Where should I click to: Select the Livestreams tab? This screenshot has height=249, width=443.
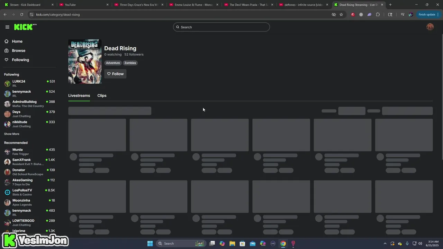(x=79, y=95)
